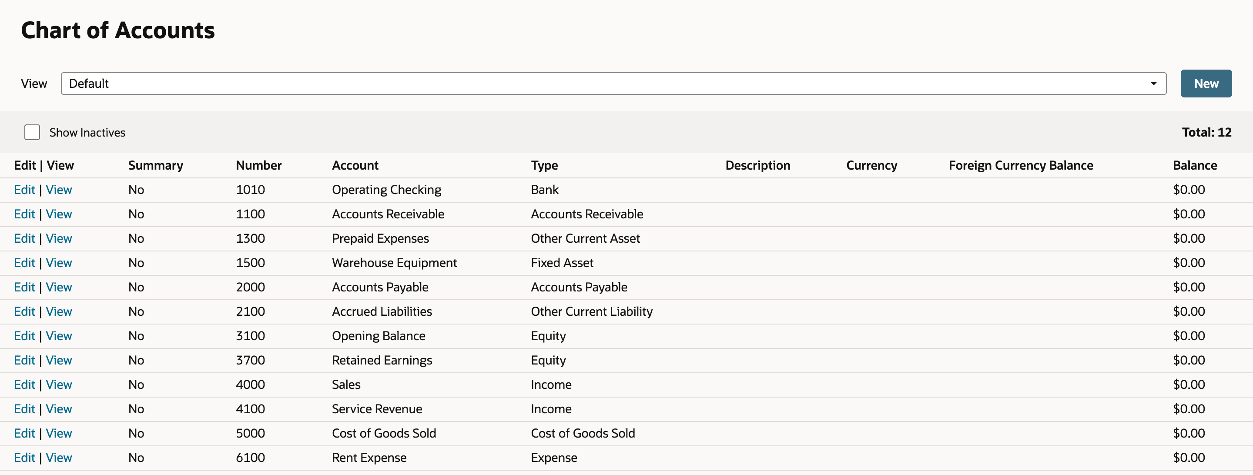The image size is (1253, 475).
Task: Select the Service Revenue name cell
Action: pos(377,408)
